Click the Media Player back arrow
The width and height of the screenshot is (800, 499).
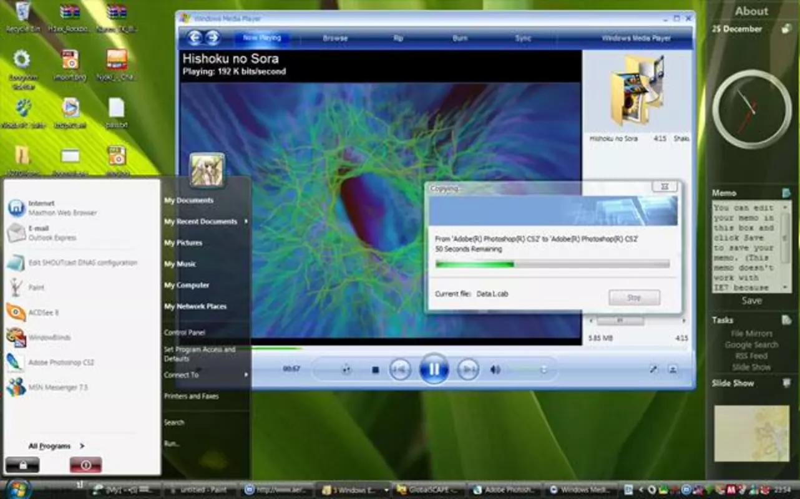[195, 38]
